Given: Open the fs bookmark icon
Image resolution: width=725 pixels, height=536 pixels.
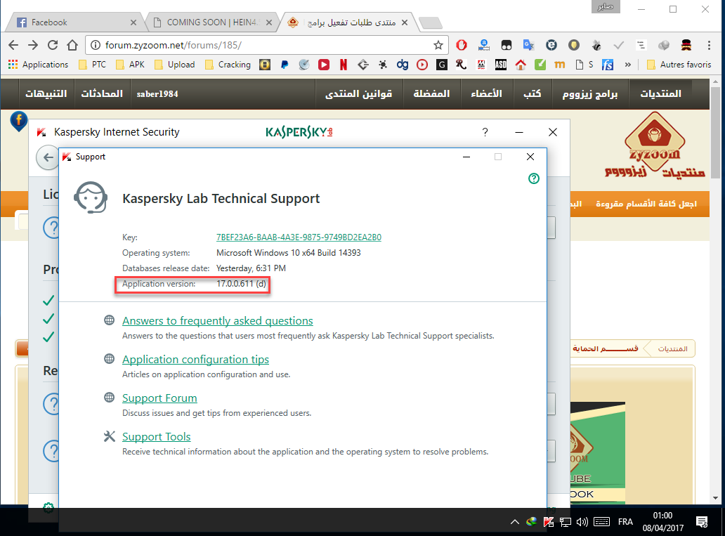Looking at the screenshot, I should 608,65.
